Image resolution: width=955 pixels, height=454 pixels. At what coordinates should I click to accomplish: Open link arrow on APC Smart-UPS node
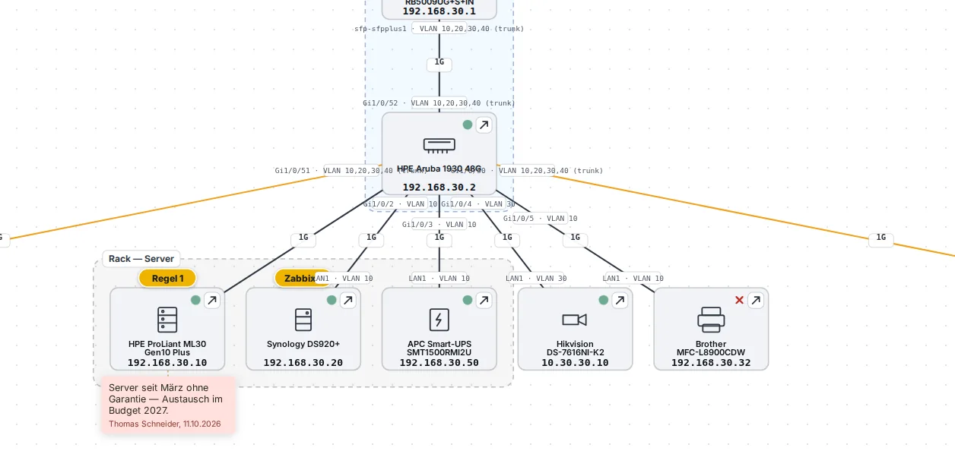tap(484, 300)
